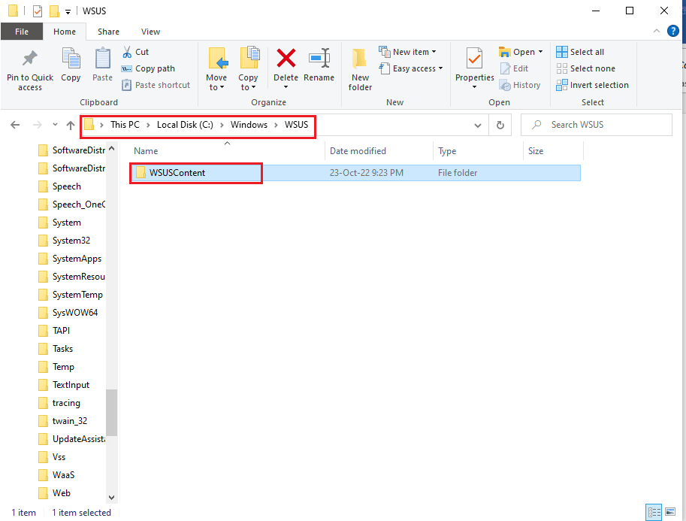Click This PC in address bar
Screen dimensions: 686x521
tap(125, 125)
